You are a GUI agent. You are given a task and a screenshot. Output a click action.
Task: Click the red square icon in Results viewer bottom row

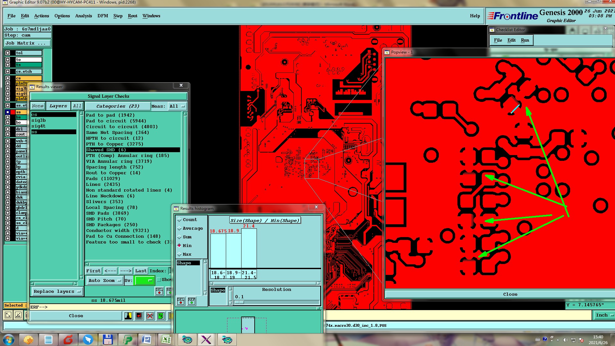(139, 316)
